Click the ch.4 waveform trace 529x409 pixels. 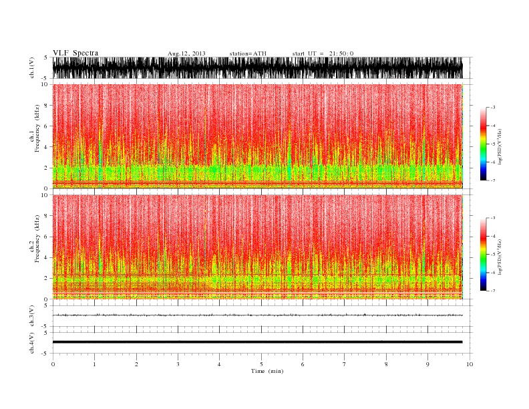(257, 342)
